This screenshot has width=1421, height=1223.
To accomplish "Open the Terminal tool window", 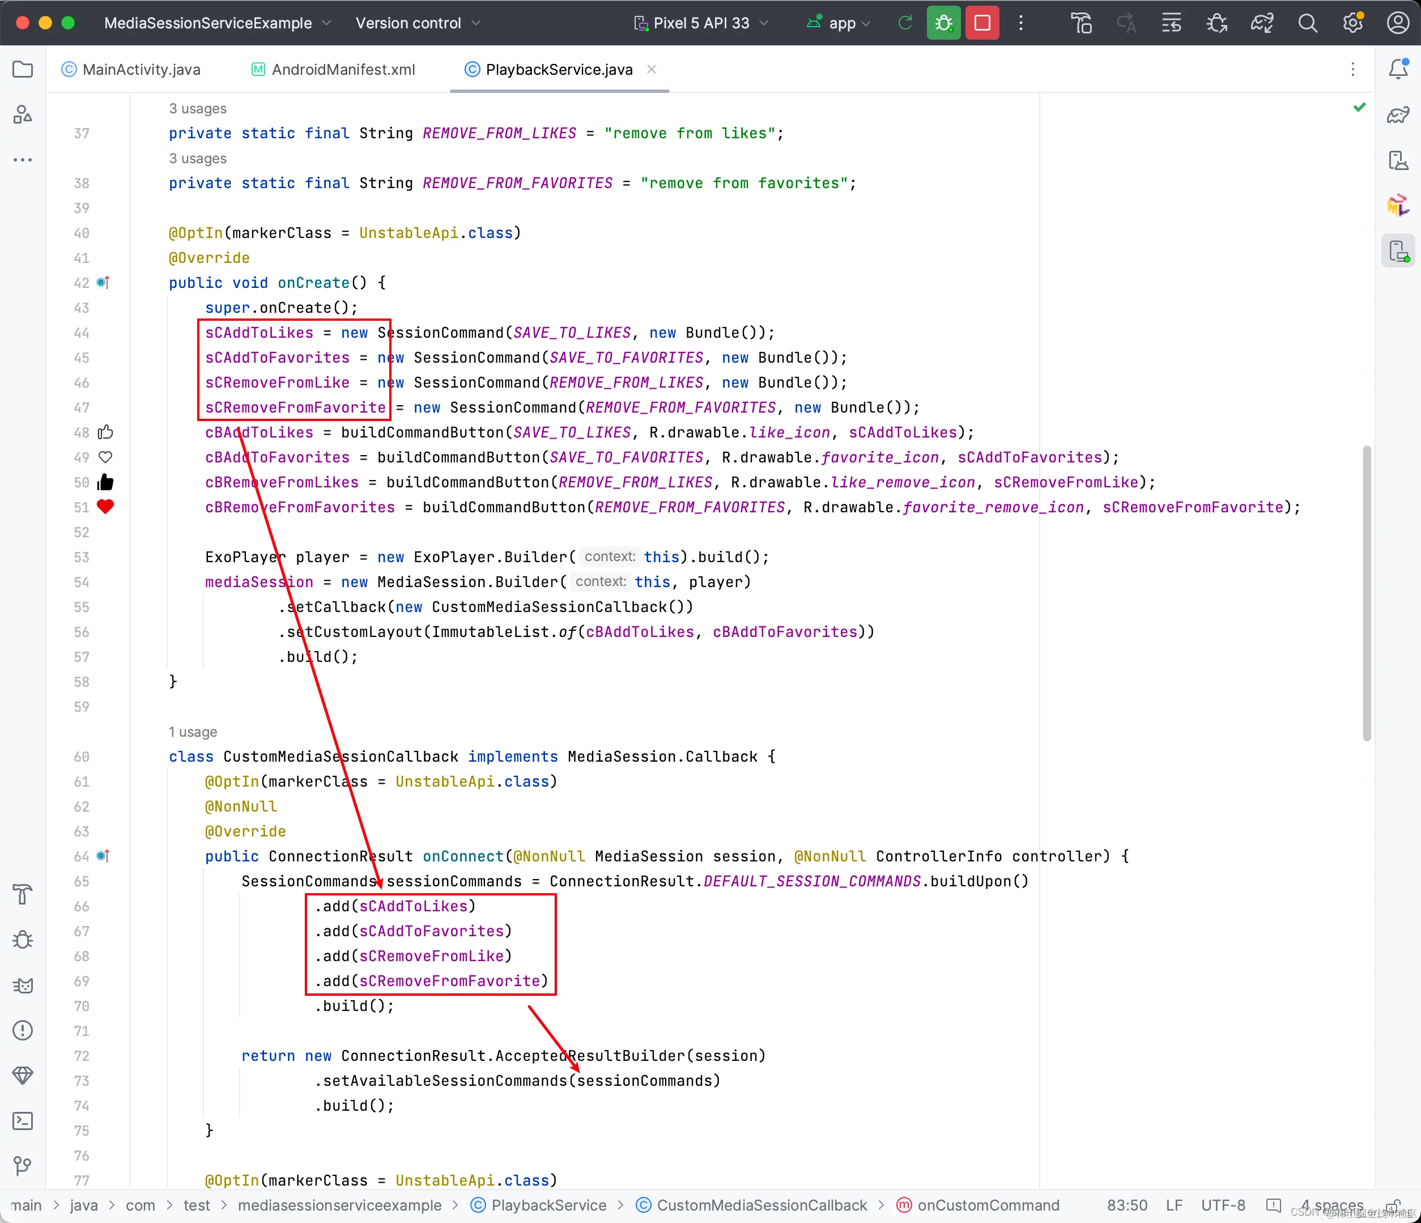I will [23, 1121].
